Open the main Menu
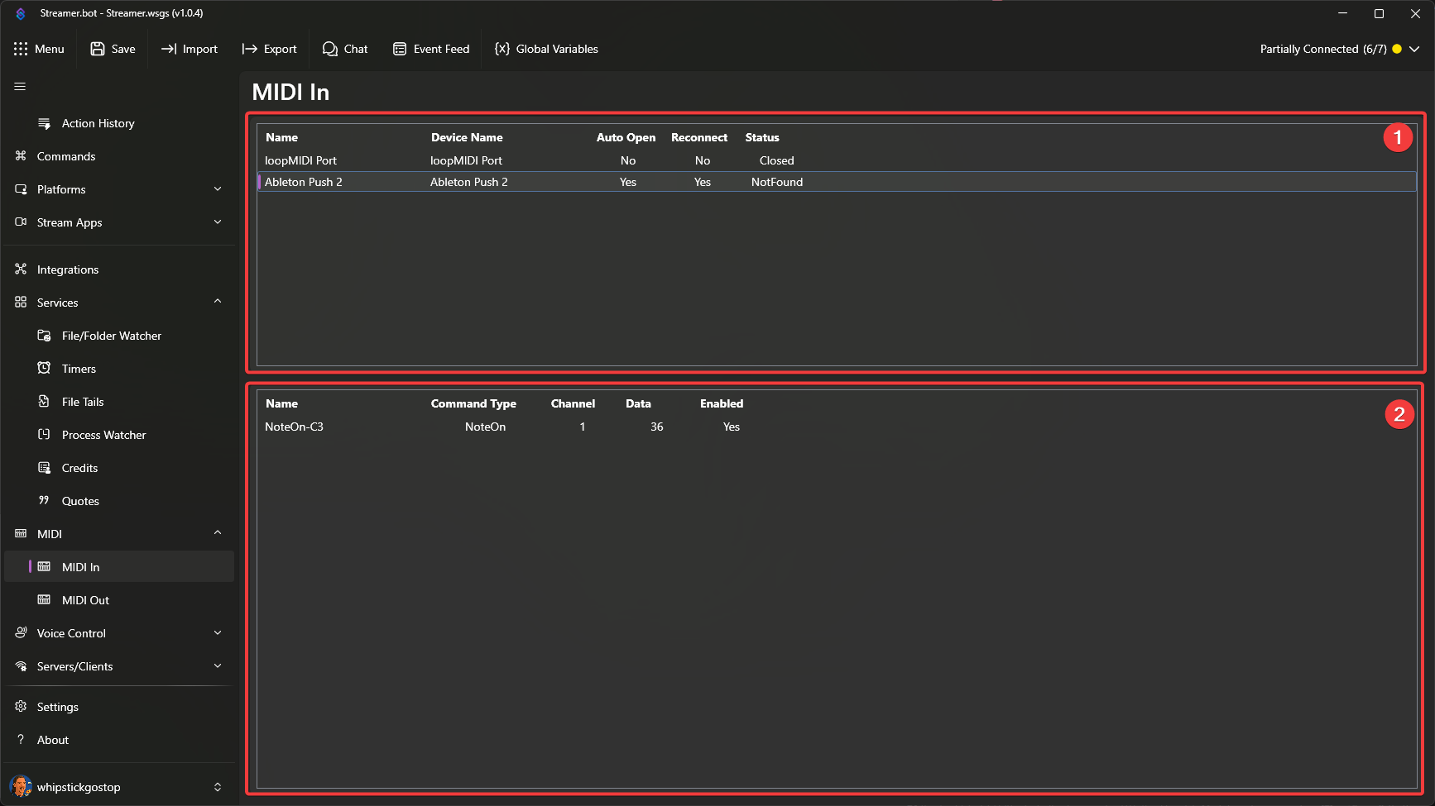The height and width of the screenshot is (806, 1435). [x=39, y=49]
